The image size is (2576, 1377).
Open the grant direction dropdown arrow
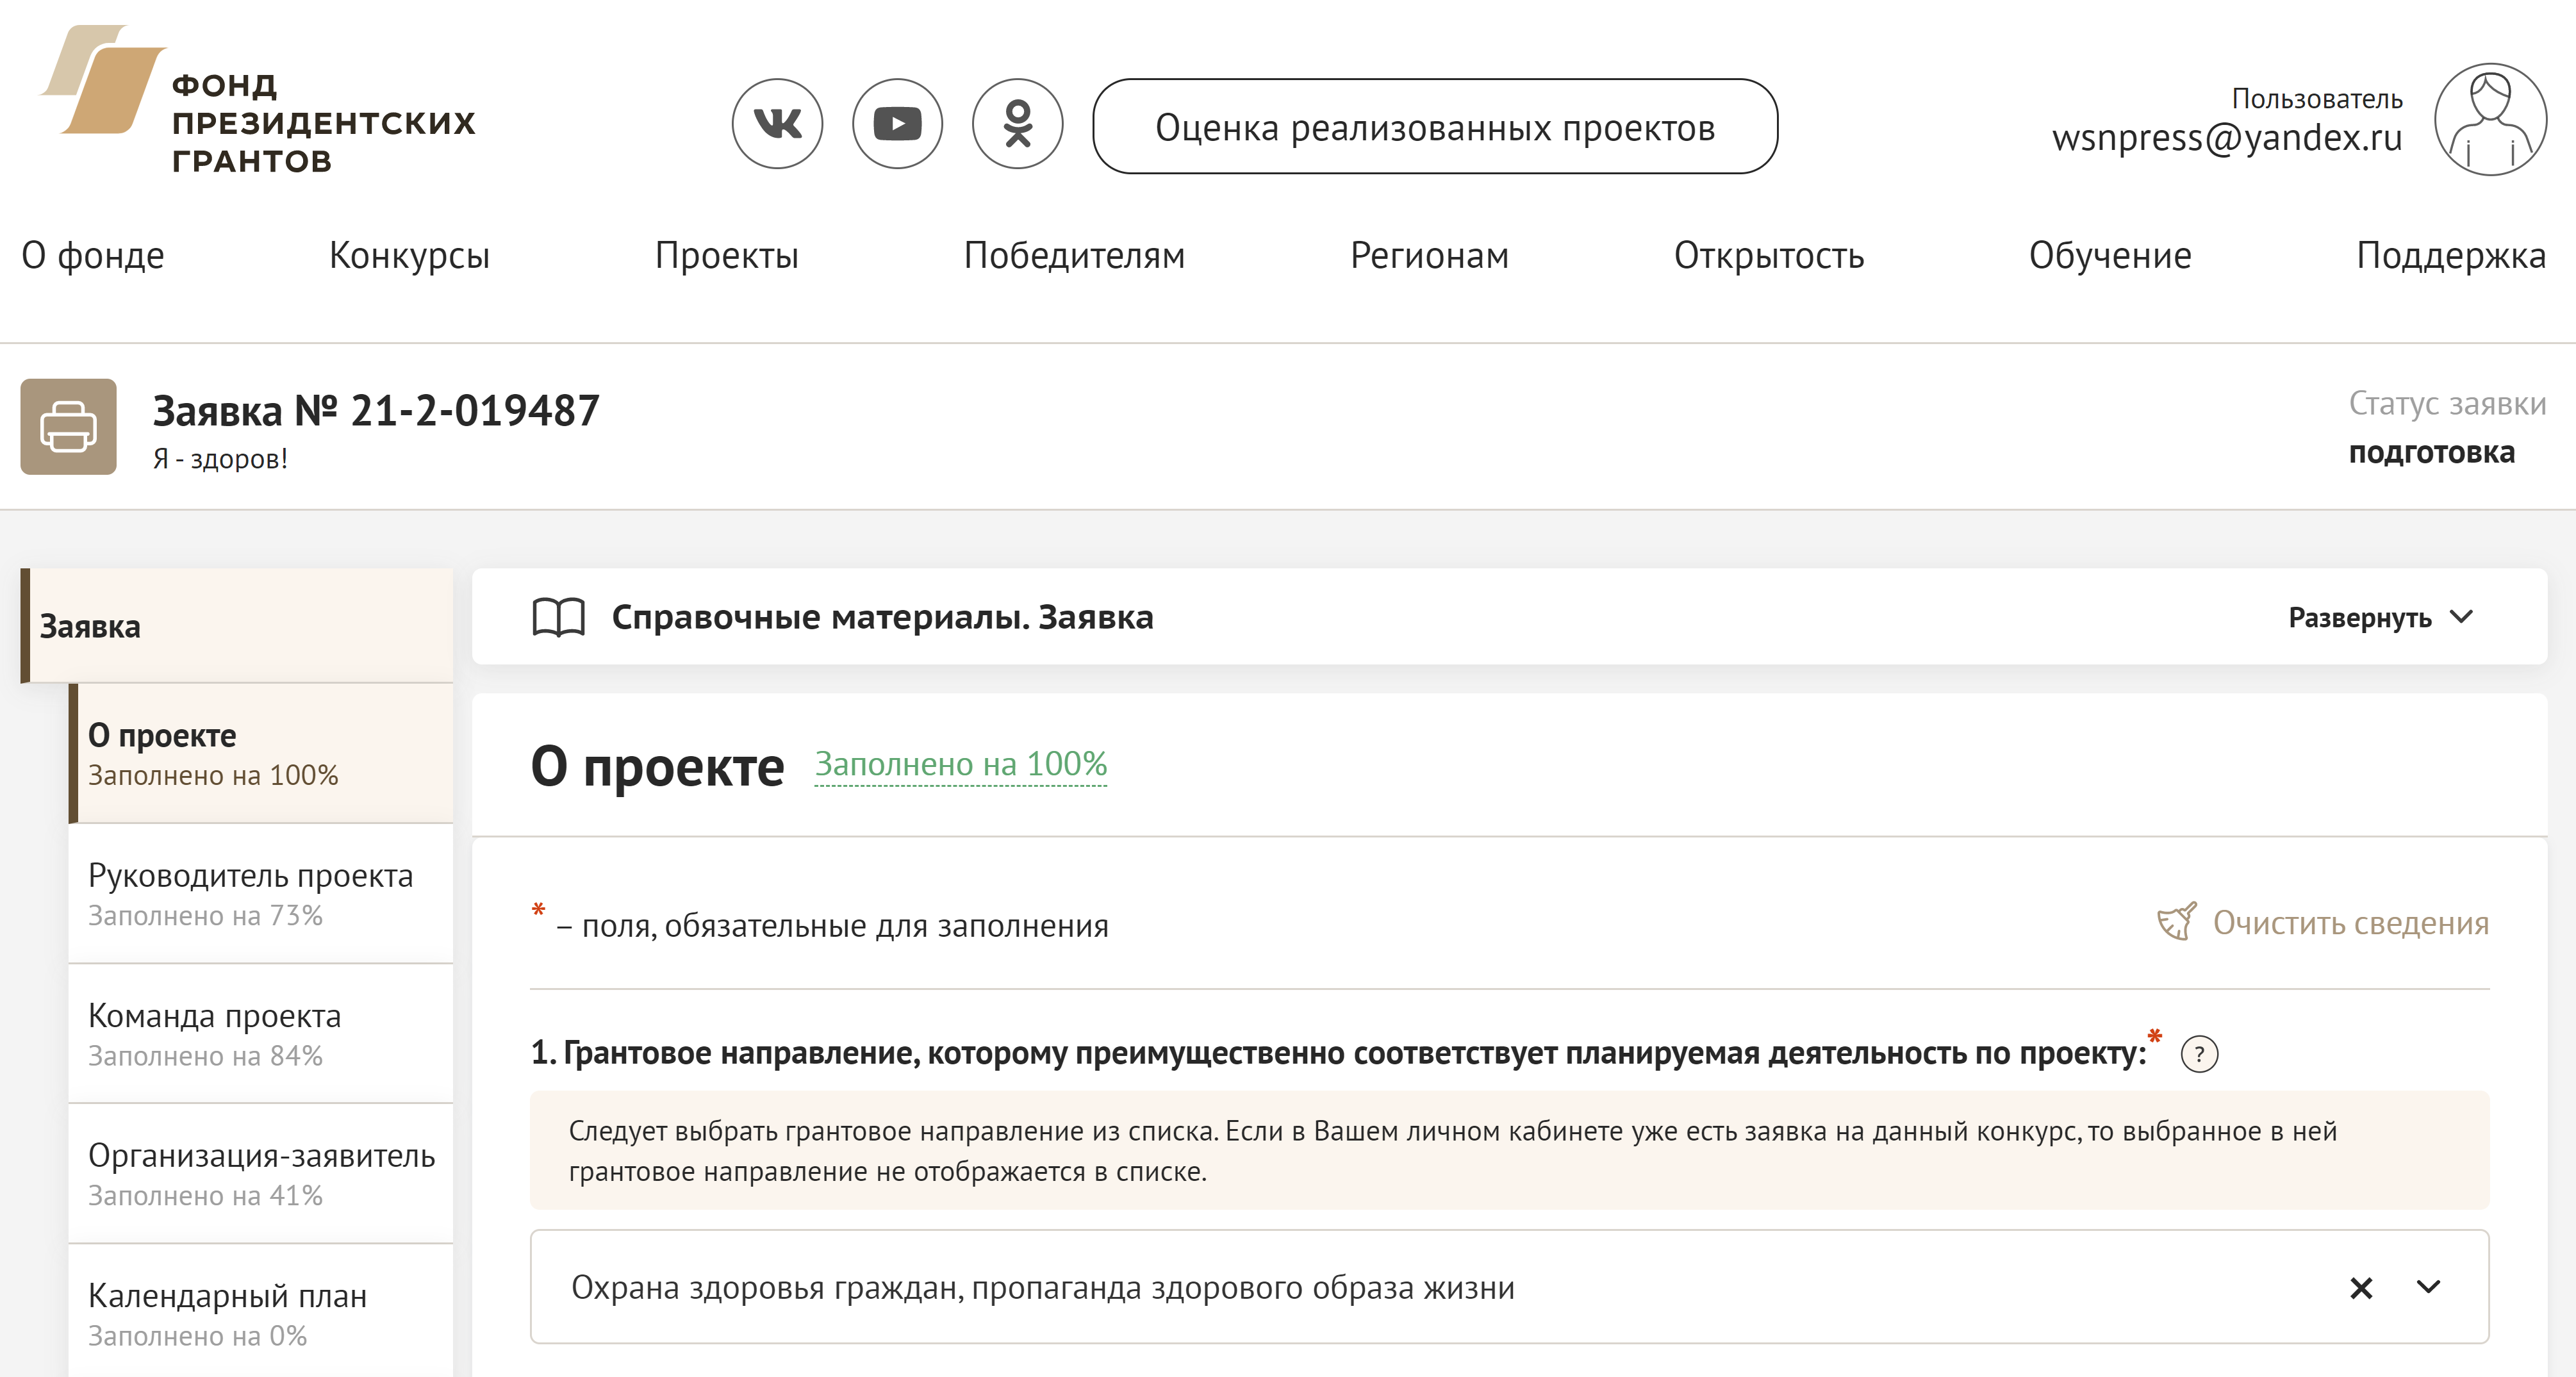pyautogui.click(x=2428, y=1287)
